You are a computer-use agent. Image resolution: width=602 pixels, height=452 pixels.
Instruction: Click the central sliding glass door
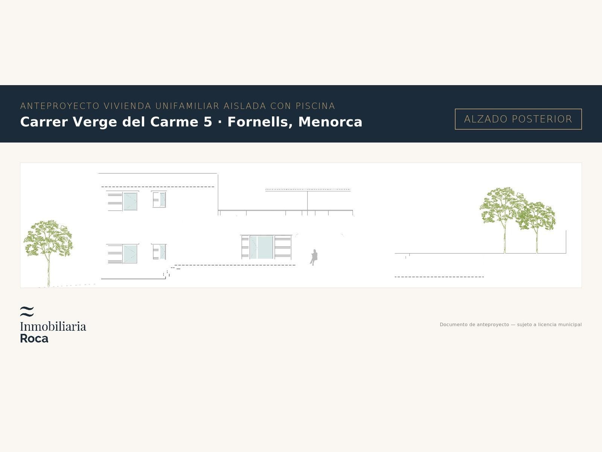261,247
